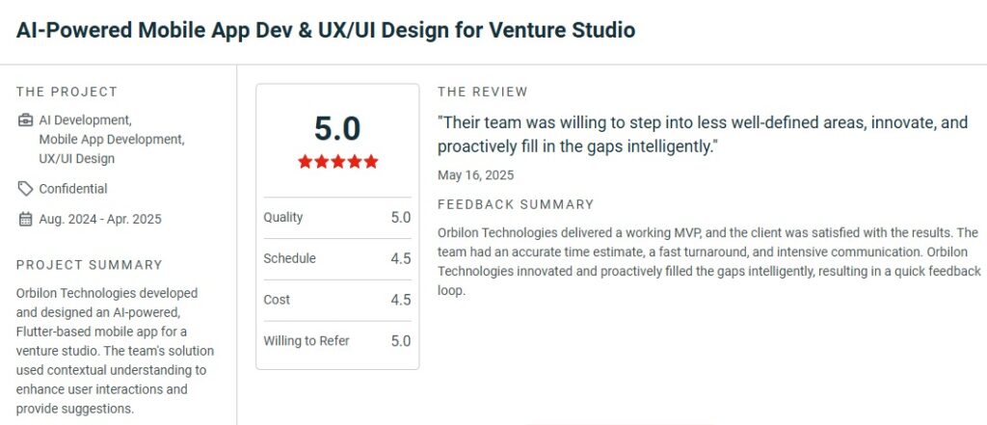
Task: Click the Aug. 2024 - Apr. 2025 date range
Action: point(100,219)
